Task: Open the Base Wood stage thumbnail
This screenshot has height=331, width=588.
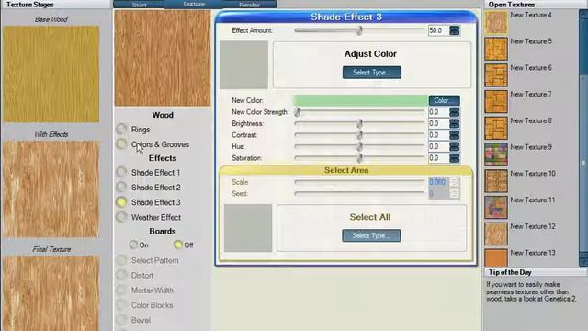Action: pyautogui.click(x=51, y=74)
